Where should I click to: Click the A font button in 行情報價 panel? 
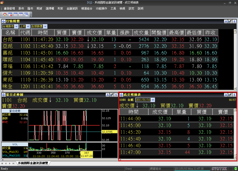[x=226, y=22]
